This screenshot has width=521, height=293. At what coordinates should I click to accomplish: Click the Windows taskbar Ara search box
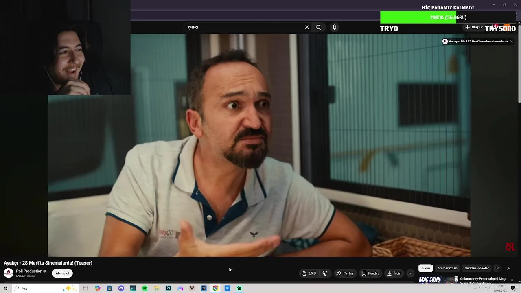click(x=45, y=288)
